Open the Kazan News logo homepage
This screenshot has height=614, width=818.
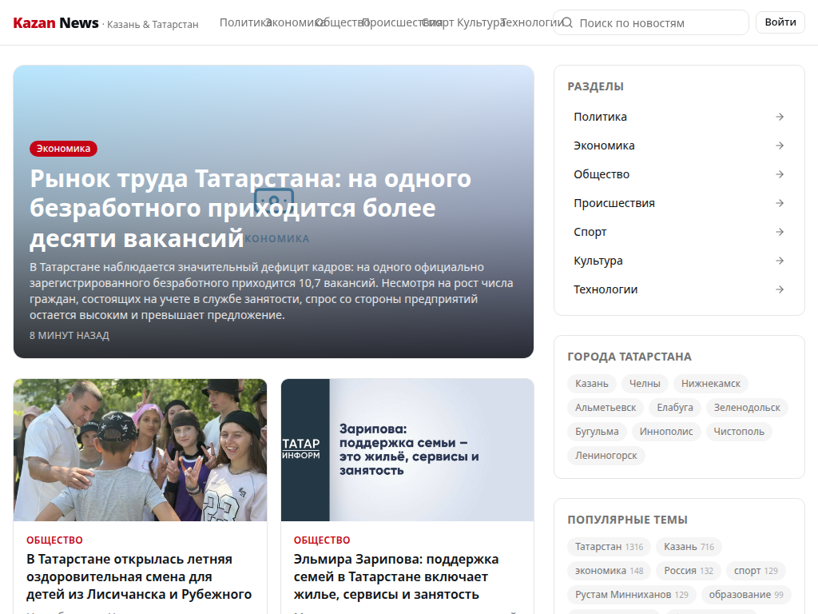55,23
